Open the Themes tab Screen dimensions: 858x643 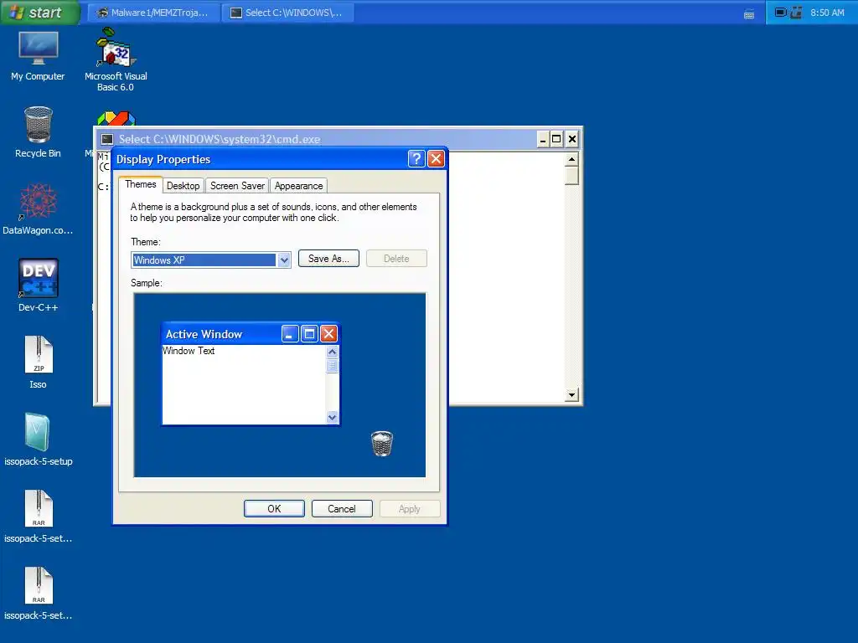tap(141, 185)
